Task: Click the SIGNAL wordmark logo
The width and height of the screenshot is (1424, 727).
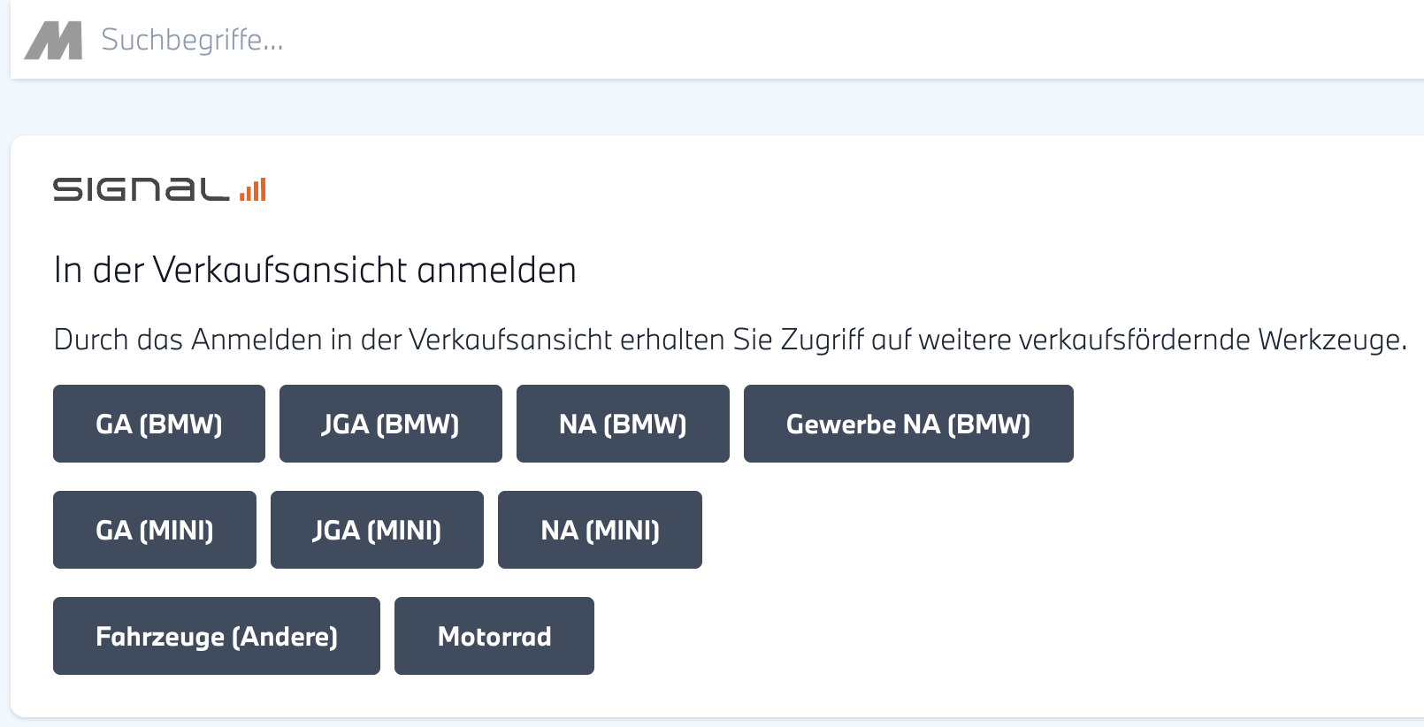Action: point(142,189)
